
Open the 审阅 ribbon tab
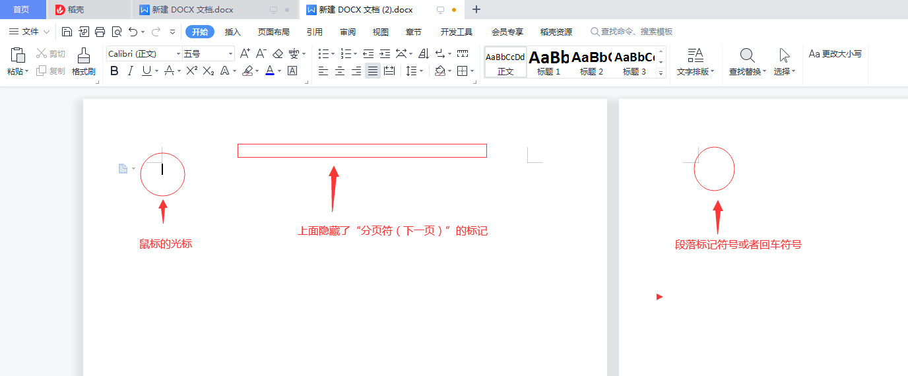[x=348, y=32]
